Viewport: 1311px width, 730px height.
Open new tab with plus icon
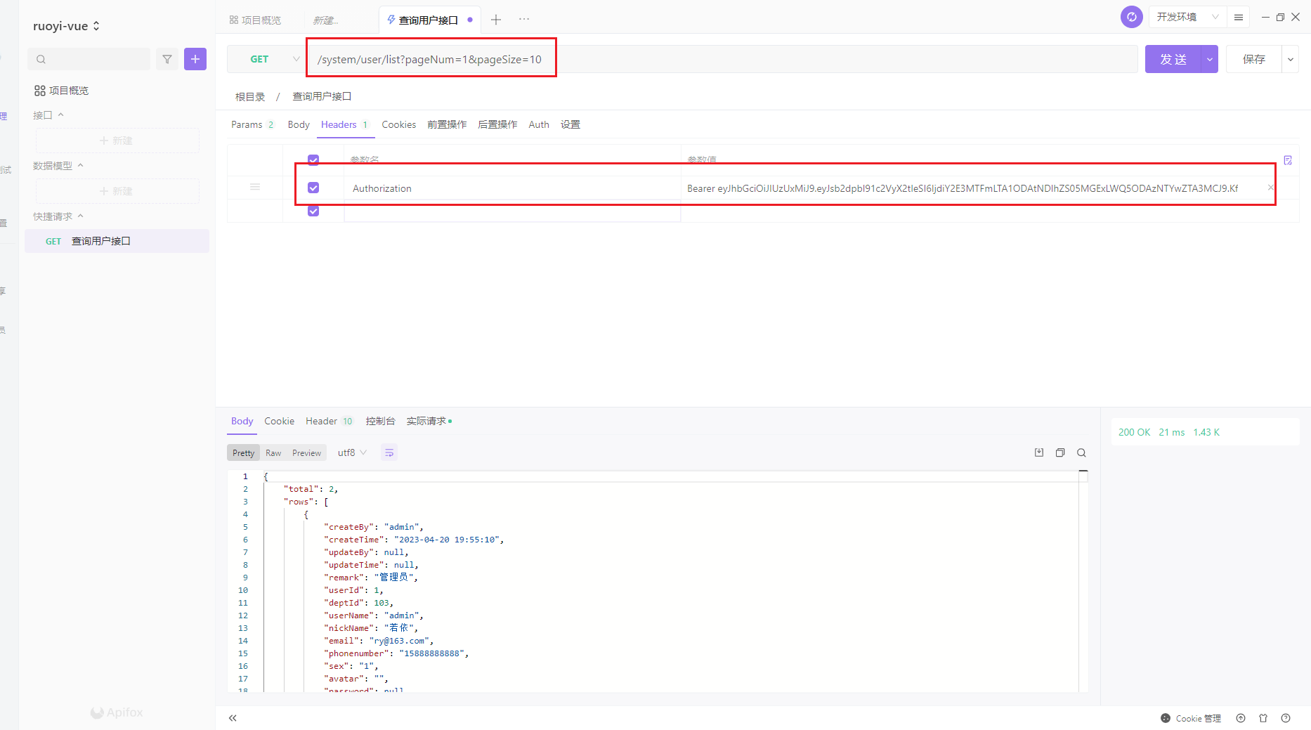496,20
